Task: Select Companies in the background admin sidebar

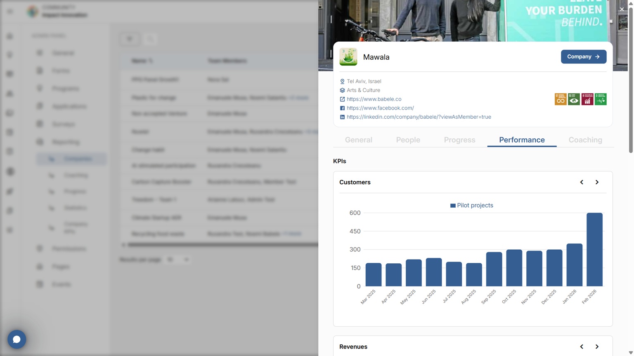Action: click(x=71, y=159)
